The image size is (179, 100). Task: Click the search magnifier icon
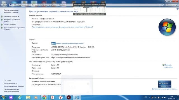(x=177, y=5)
